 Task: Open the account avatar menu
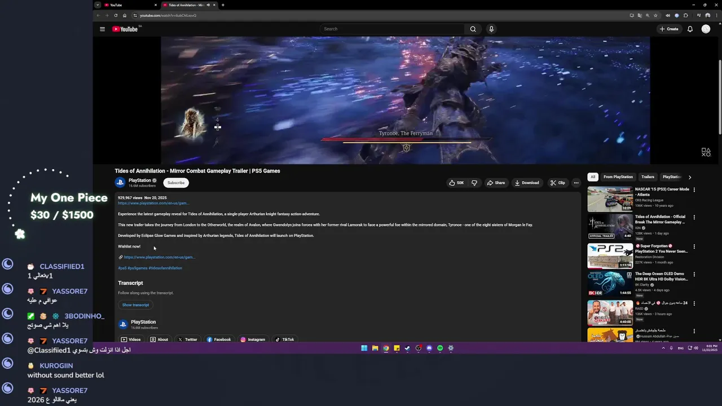point(706,29)
